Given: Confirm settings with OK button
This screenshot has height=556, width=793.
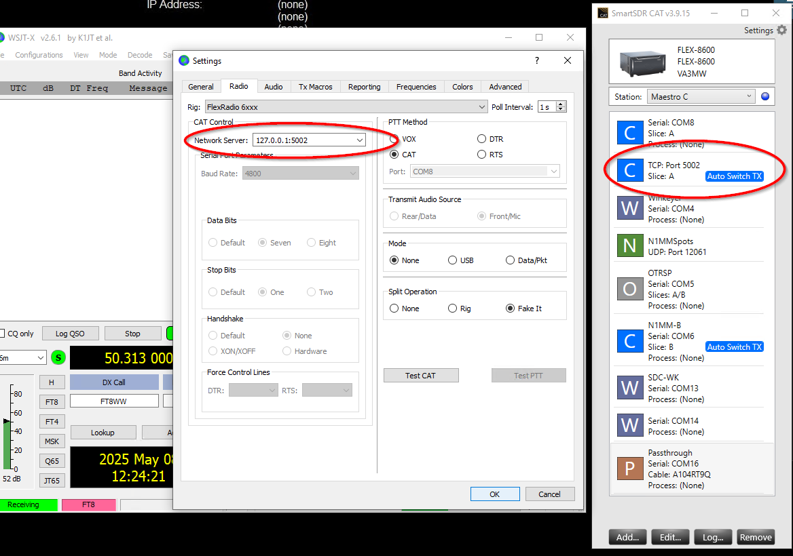Looking at the screenshot, I should [x=495, y=494].
